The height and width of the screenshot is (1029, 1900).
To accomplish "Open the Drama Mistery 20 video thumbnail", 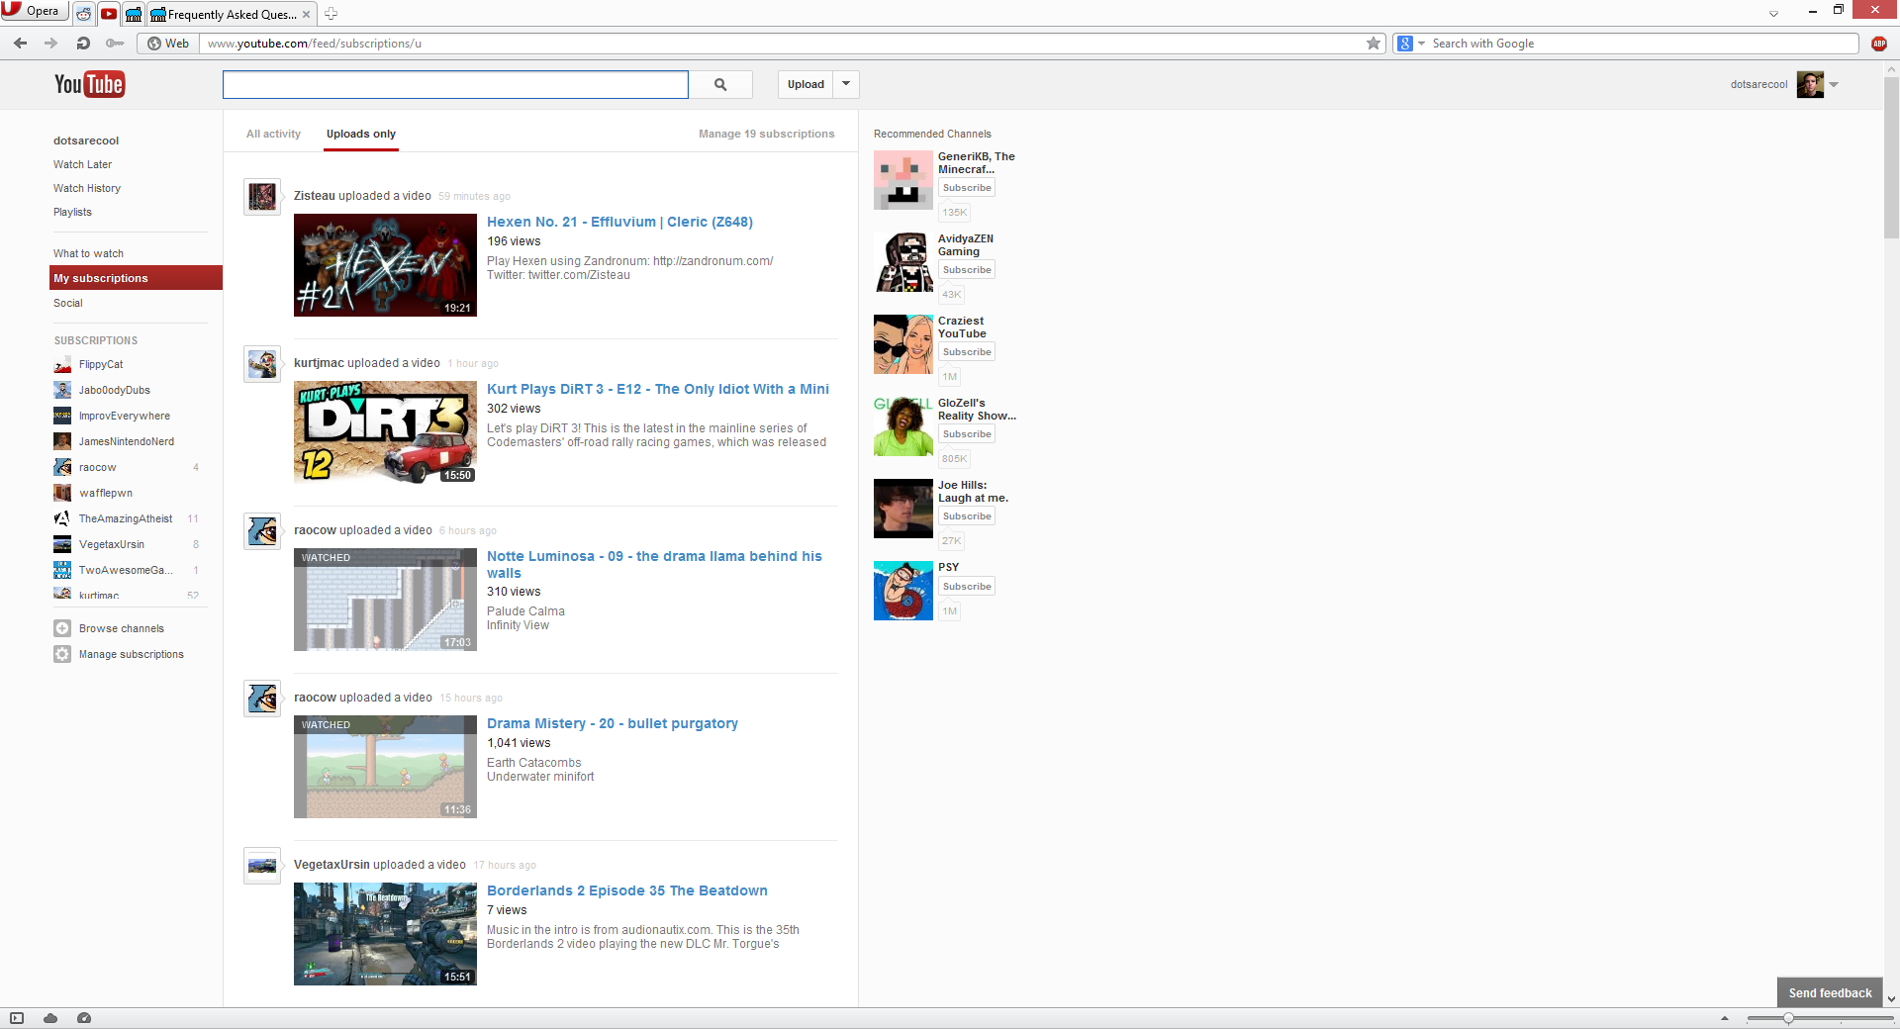I will pos(385,767).
